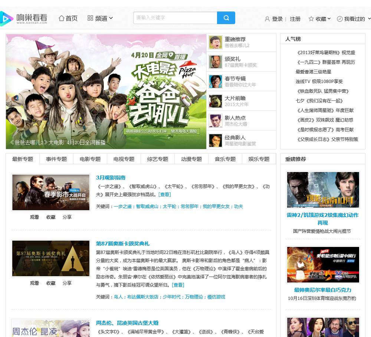
Task: Open 连线TV 极限1080P享受 entry
Action: pos(319,82)
